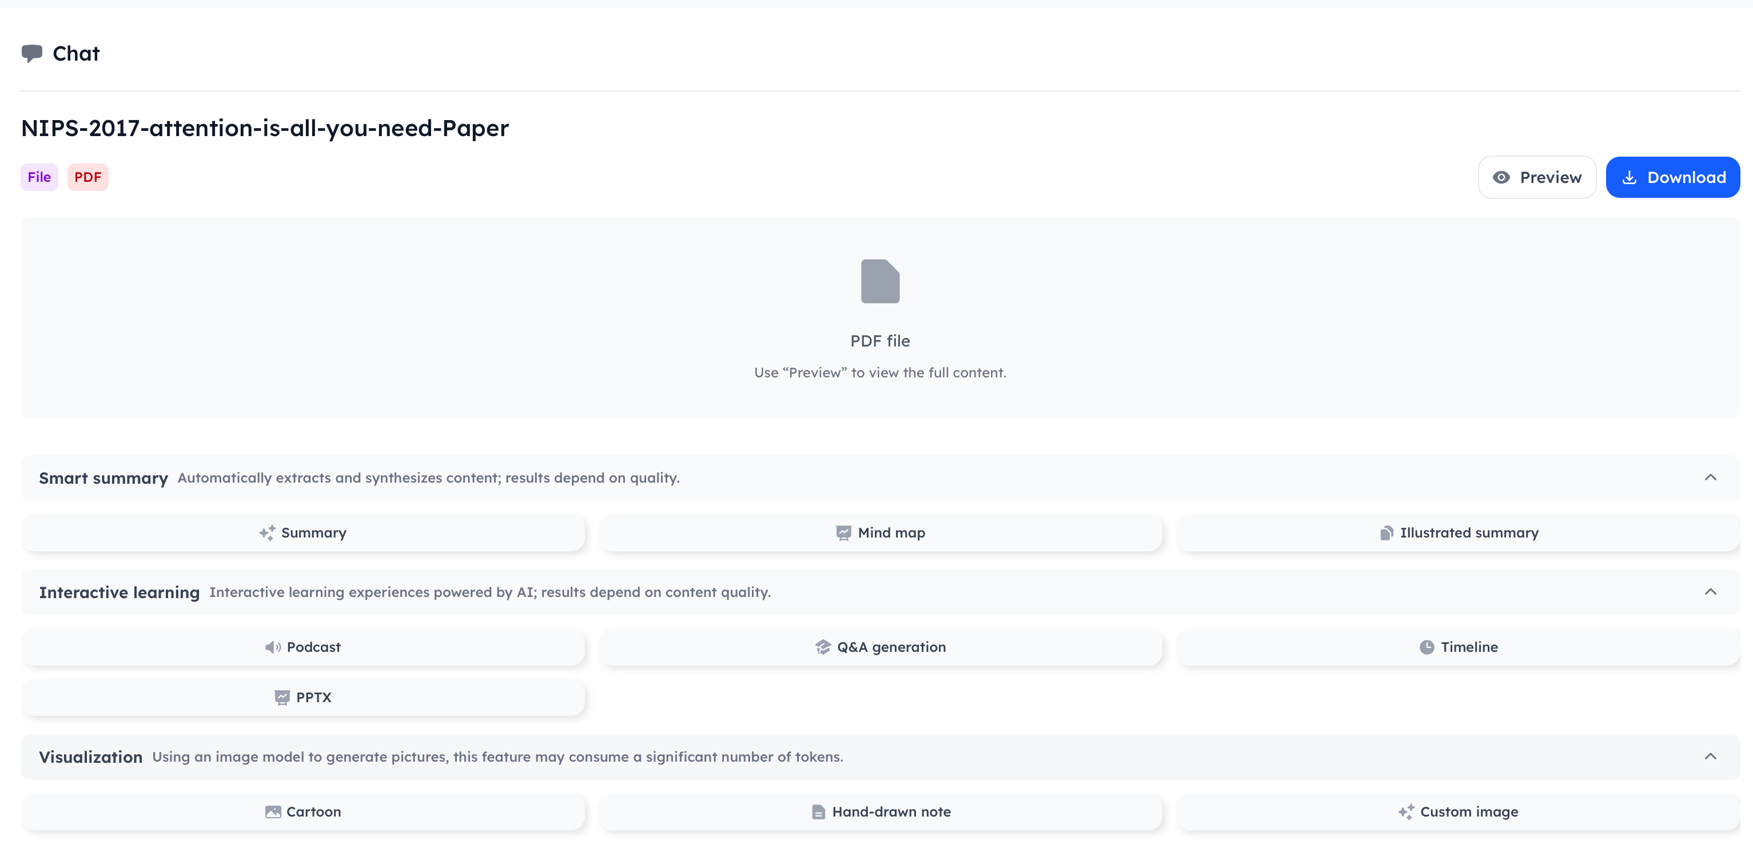The height and width of the screenshot is (844, 1753).
Task: Select the Summary sparkle icon
Action: click(267, 533)
